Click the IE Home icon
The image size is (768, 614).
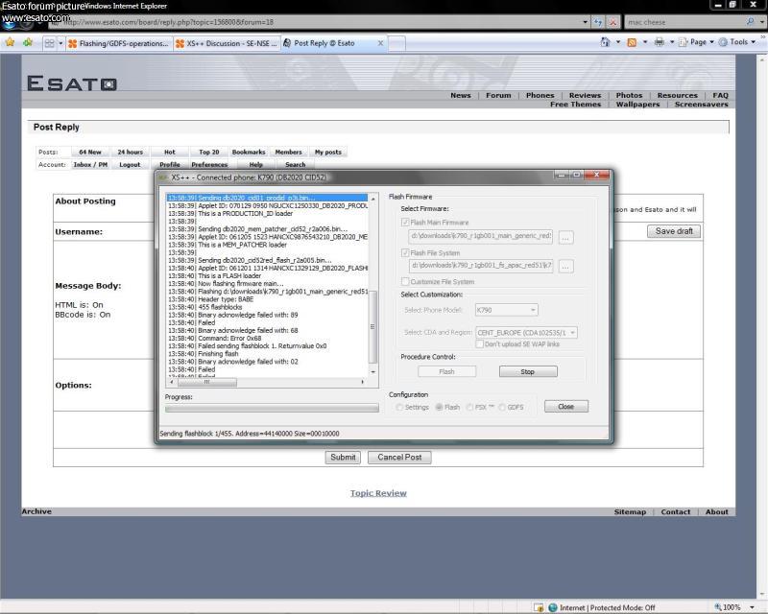point(606,42)
